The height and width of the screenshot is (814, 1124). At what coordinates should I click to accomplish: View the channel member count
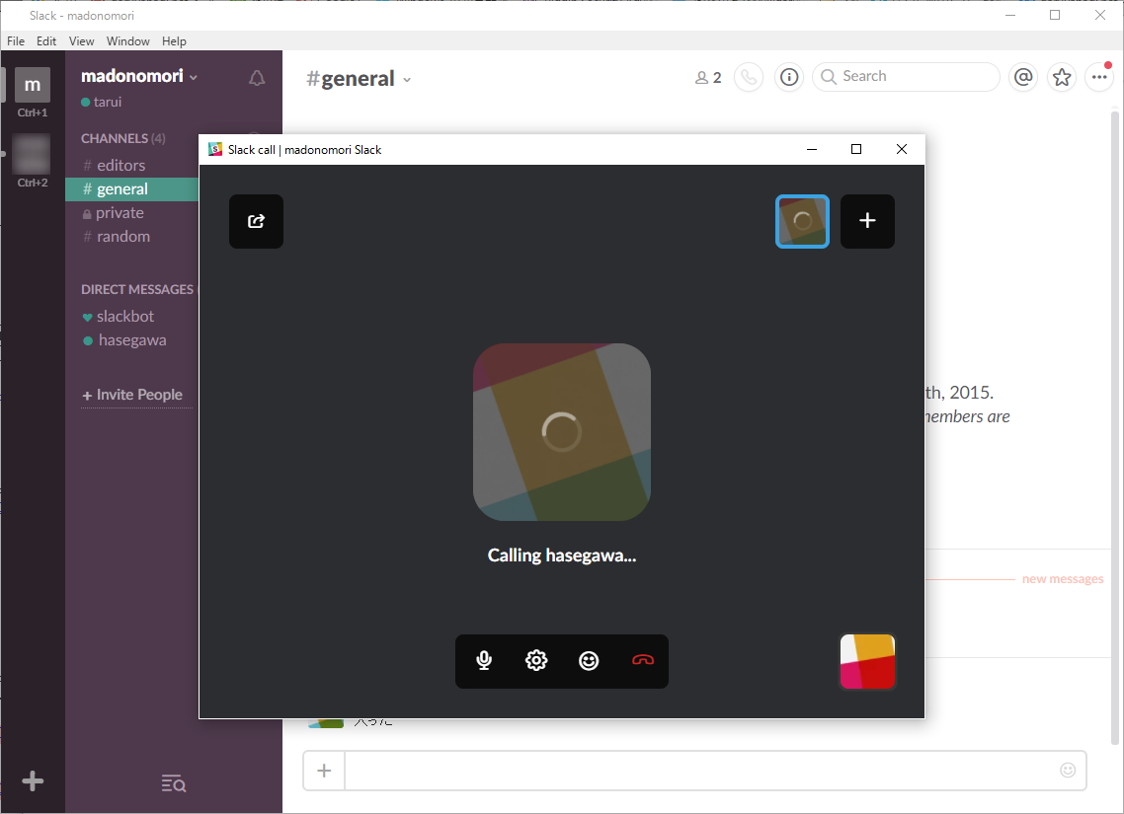coord(708,77)
